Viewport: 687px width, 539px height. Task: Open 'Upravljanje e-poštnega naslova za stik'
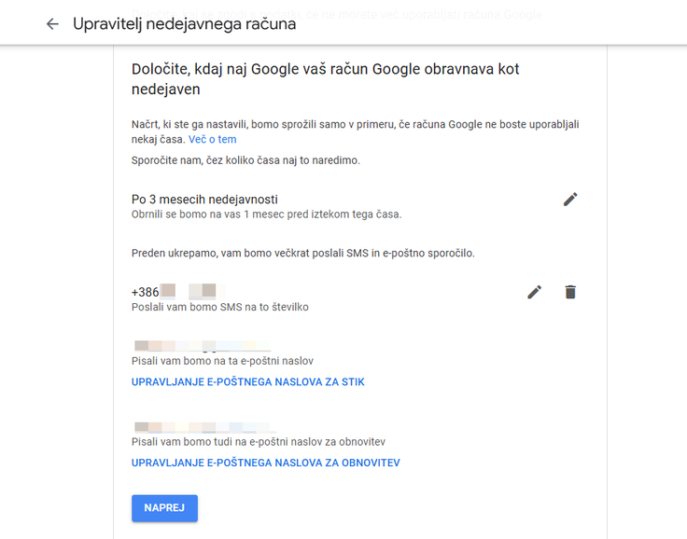coord(248,381)
